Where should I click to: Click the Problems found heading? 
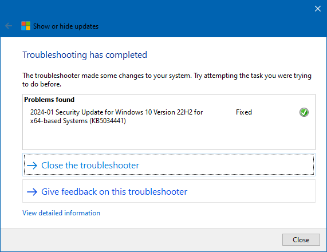(49, 100)
